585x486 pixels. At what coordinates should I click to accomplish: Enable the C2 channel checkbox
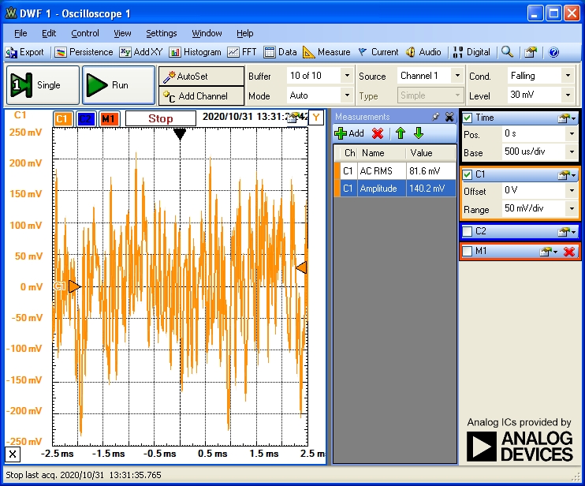point(467,231)
